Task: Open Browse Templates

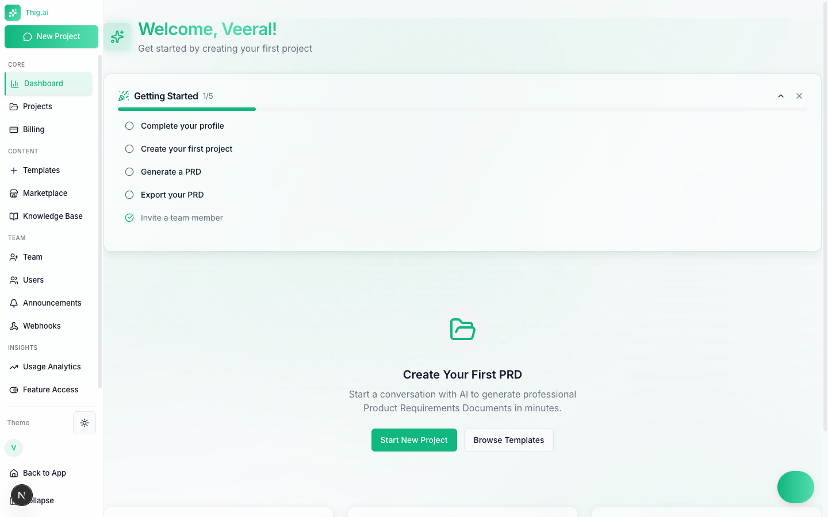Action: 508,440
